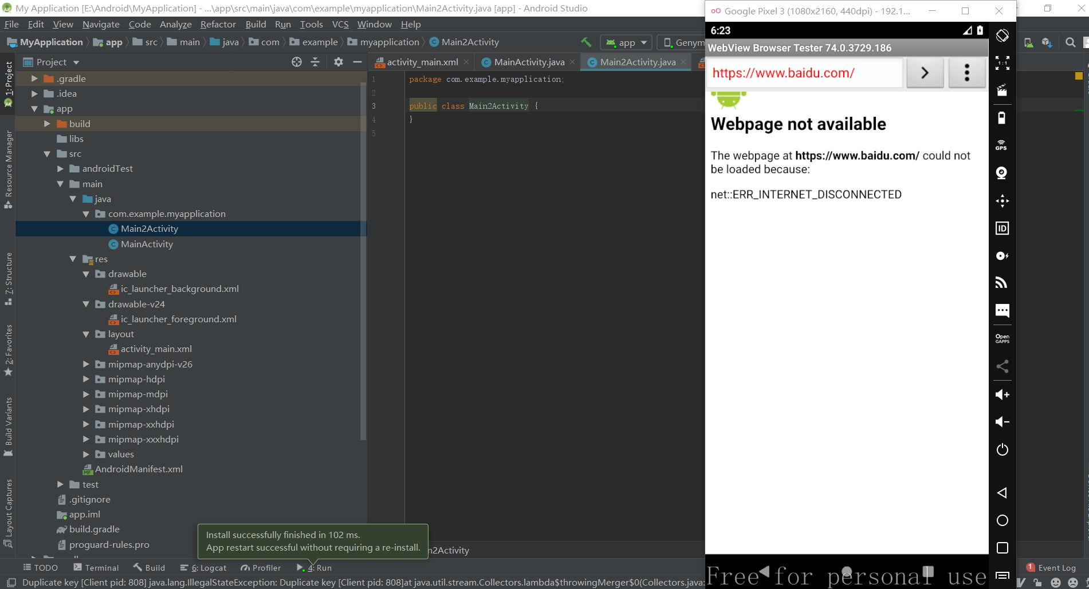Click myapplication in breadcrumb path
1089x589 pixels.
tap(390, 42)
